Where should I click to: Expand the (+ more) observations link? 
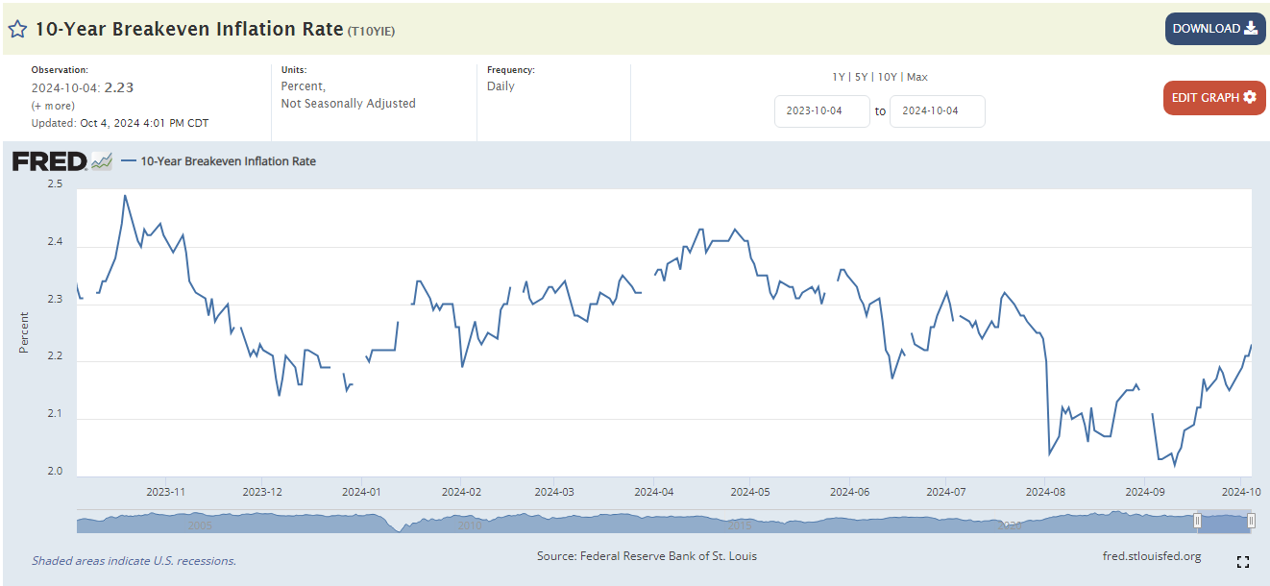(53, 106)
